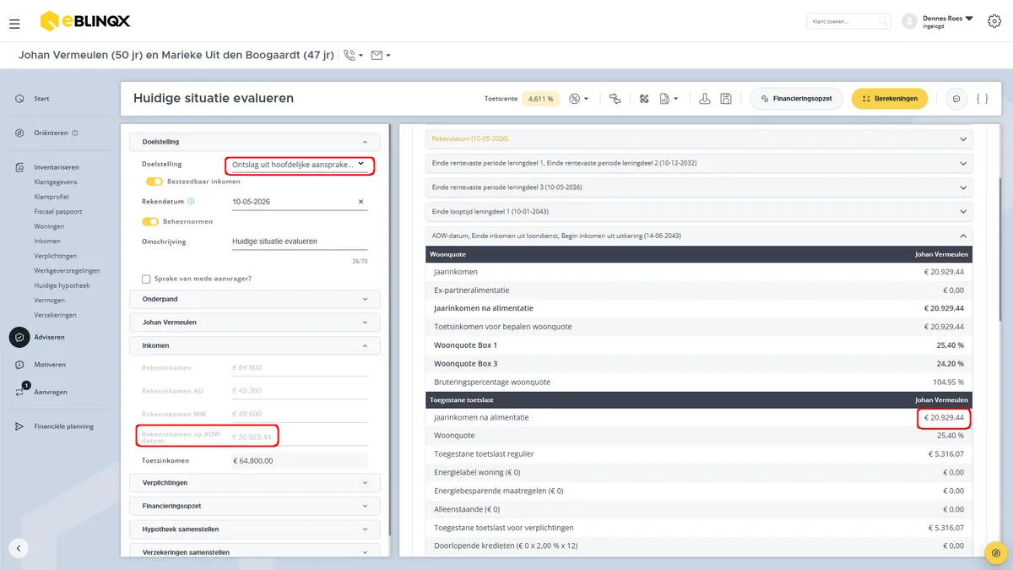Open the envelope mail icon dropdown
The height and width of the screenshot is (570, 1013).
(x=381, y=55)
